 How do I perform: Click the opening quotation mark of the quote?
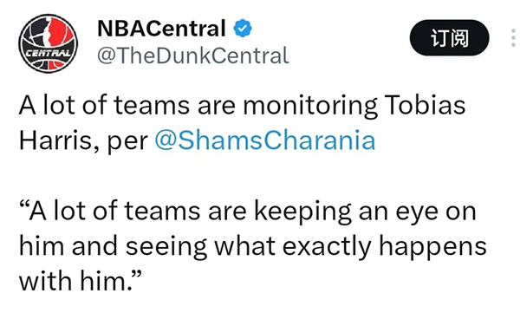pyautogui.click(x=24, y=205)
